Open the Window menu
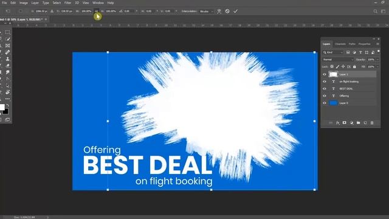 (x=98, y=2)
